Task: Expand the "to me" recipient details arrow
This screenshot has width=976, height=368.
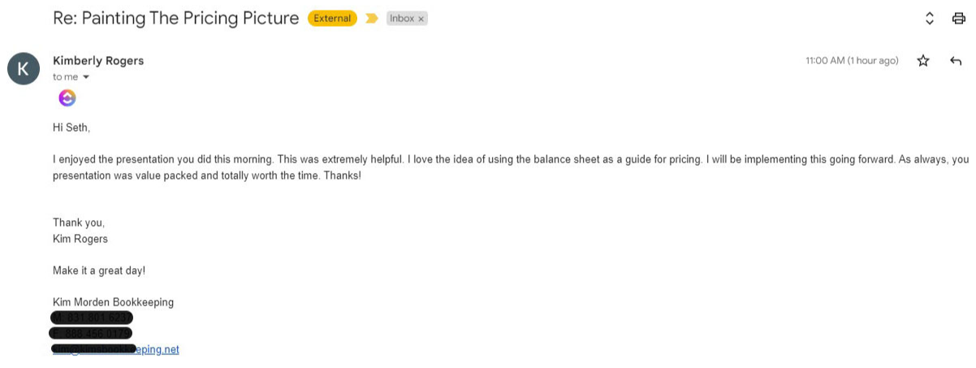Action: pyautogui.click(x=86, y=77)
